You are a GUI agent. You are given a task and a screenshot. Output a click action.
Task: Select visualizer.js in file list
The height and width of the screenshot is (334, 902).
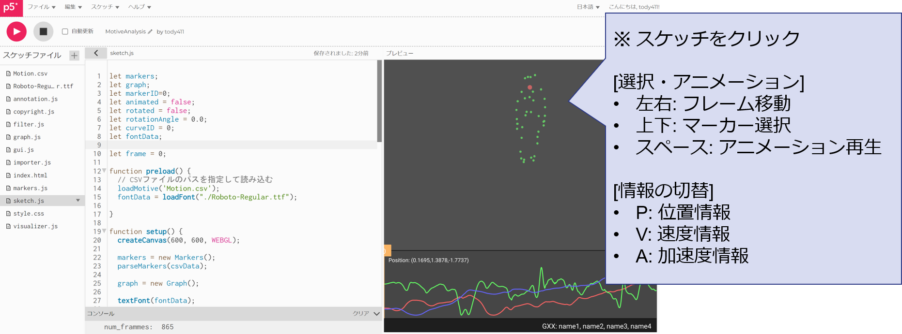(35, 226)
